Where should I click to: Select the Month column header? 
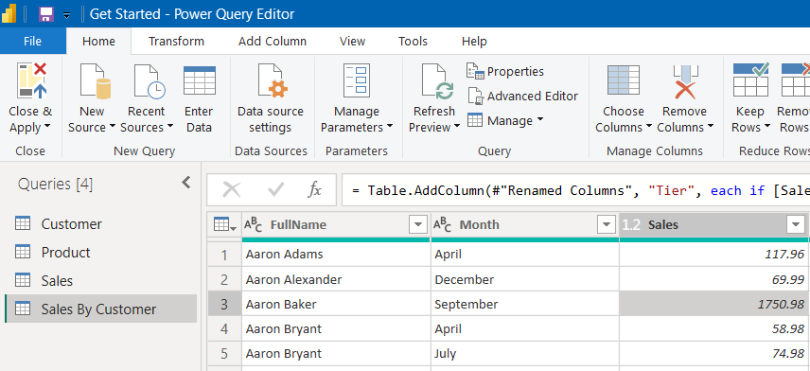click(525, 224)
